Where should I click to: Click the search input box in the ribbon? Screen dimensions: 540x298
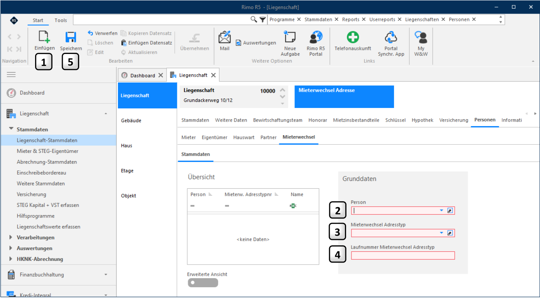point(162,19)
